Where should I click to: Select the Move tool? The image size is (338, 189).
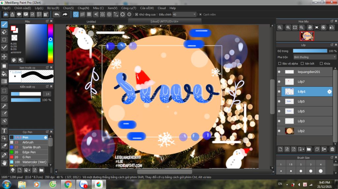(4, 57)
